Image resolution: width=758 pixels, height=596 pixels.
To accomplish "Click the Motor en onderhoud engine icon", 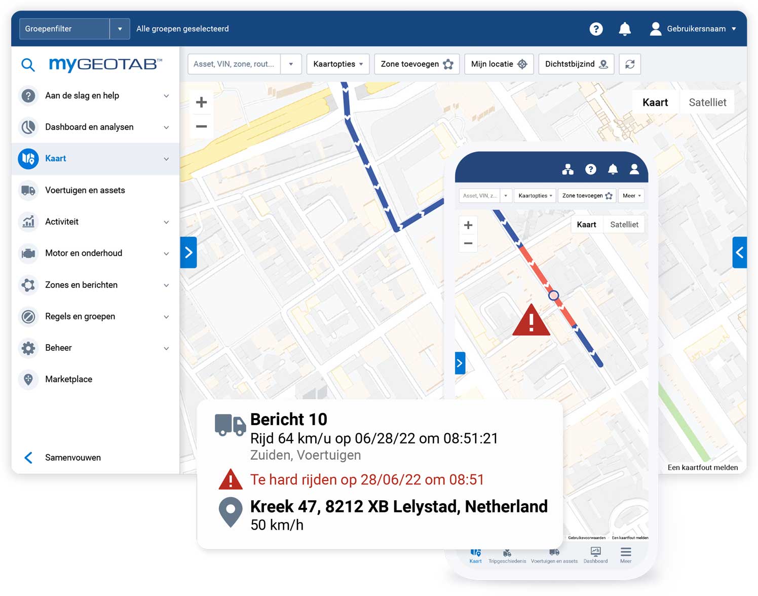I will click(x=28, y=253).
